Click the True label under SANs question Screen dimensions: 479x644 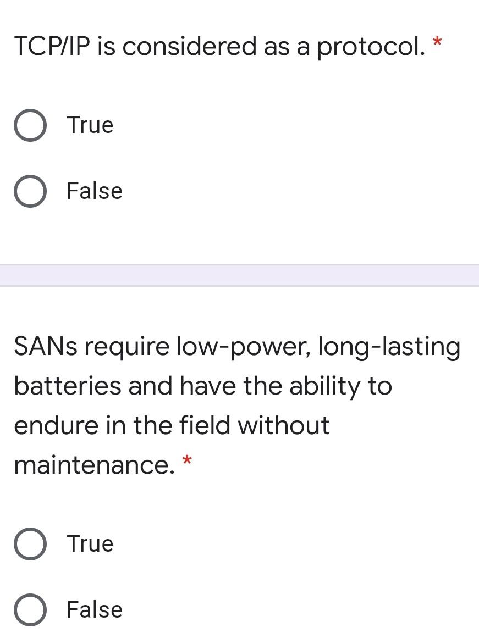click(x=90, y=543)
